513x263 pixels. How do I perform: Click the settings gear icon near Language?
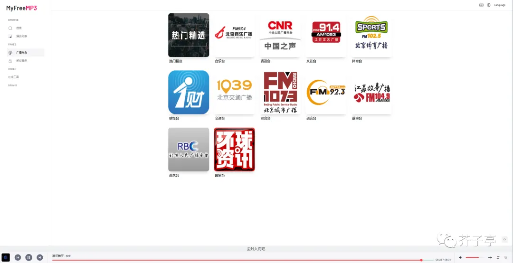coord(489,5)
